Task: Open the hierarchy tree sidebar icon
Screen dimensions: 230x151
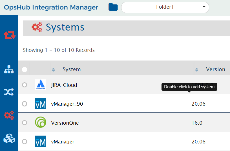Action: pyautogui.click(x=9, y=69)
